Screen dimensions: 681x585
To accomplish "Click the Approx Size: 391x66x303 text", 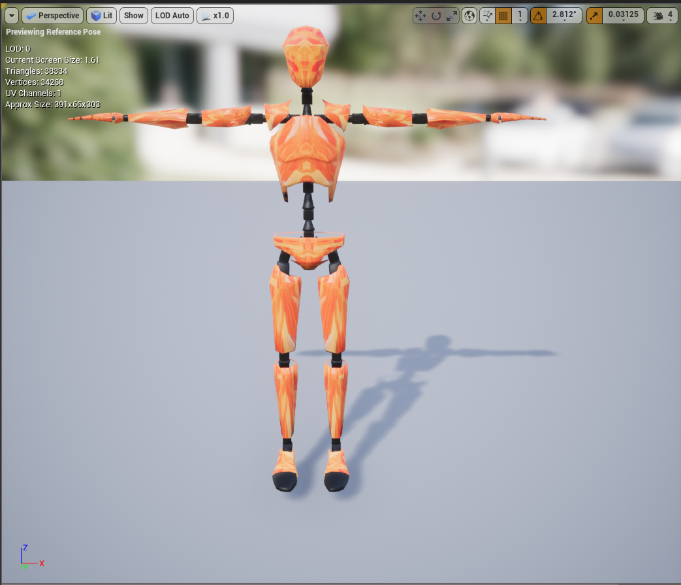I will pos(52,105).
